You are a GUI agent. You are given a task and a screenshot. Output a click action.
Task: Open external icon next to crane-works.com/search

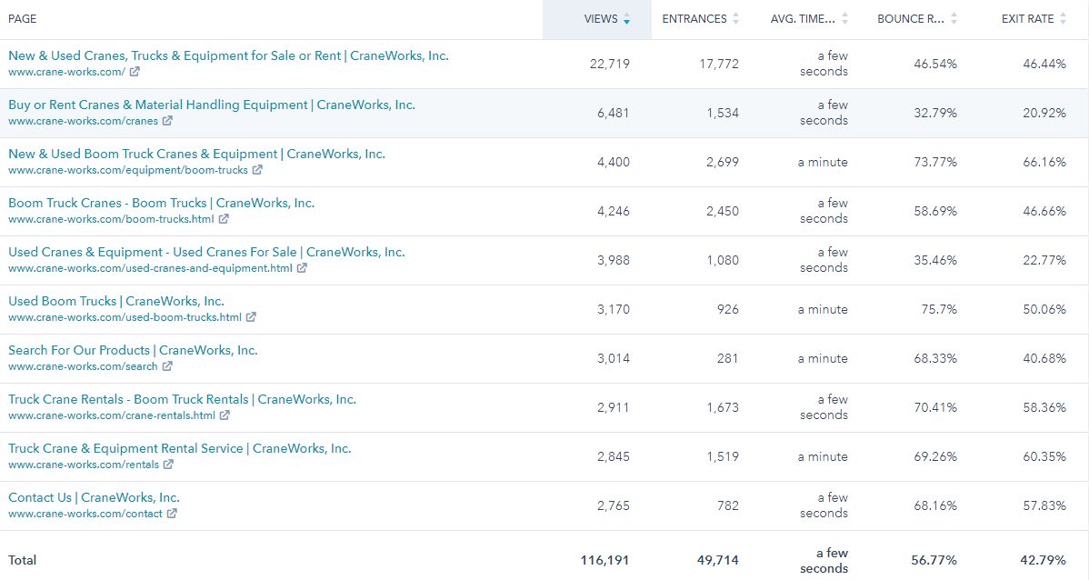(167, 366)
